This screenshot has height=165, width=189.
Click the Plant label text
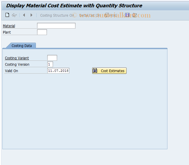coord(7,32)
